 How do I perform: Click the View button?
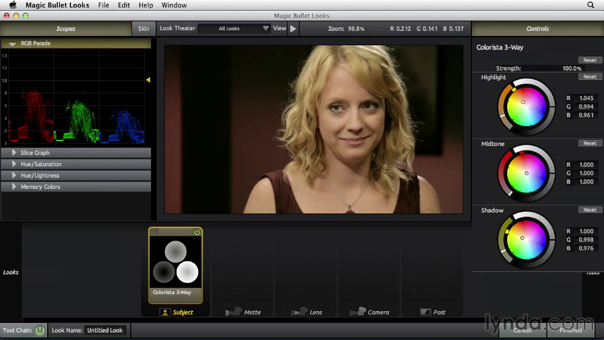pos(279,28)
